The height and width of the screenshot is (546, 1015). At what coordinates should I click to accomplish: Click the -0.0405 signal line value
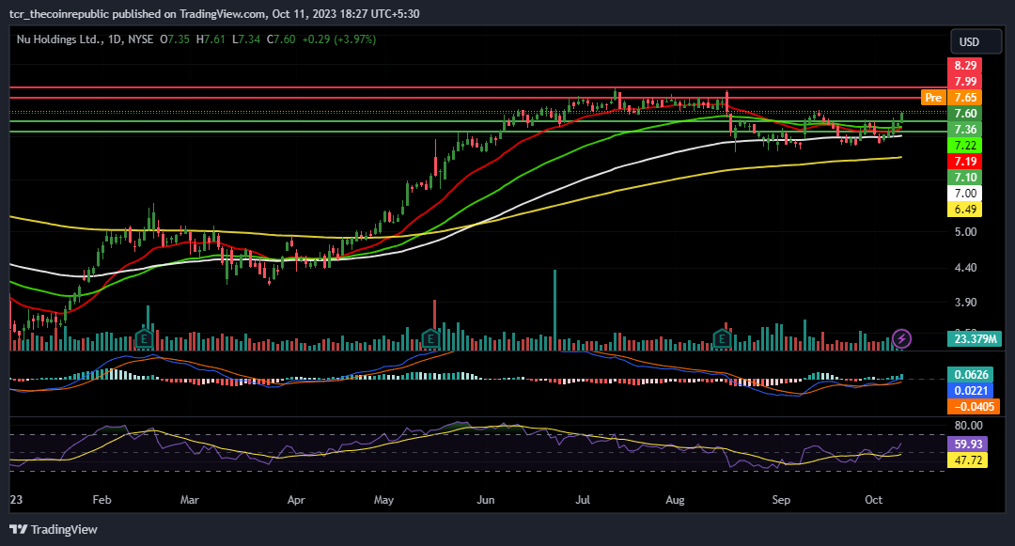pos(974,407)
